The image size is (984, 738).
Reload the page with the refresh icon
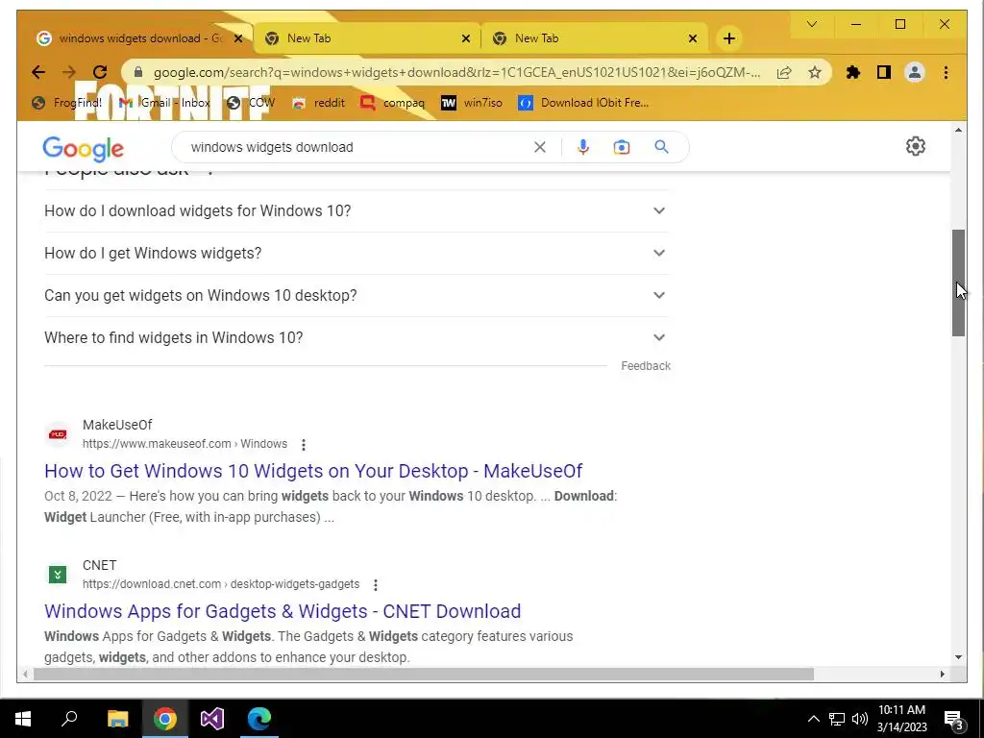click(x=100, y=72)
